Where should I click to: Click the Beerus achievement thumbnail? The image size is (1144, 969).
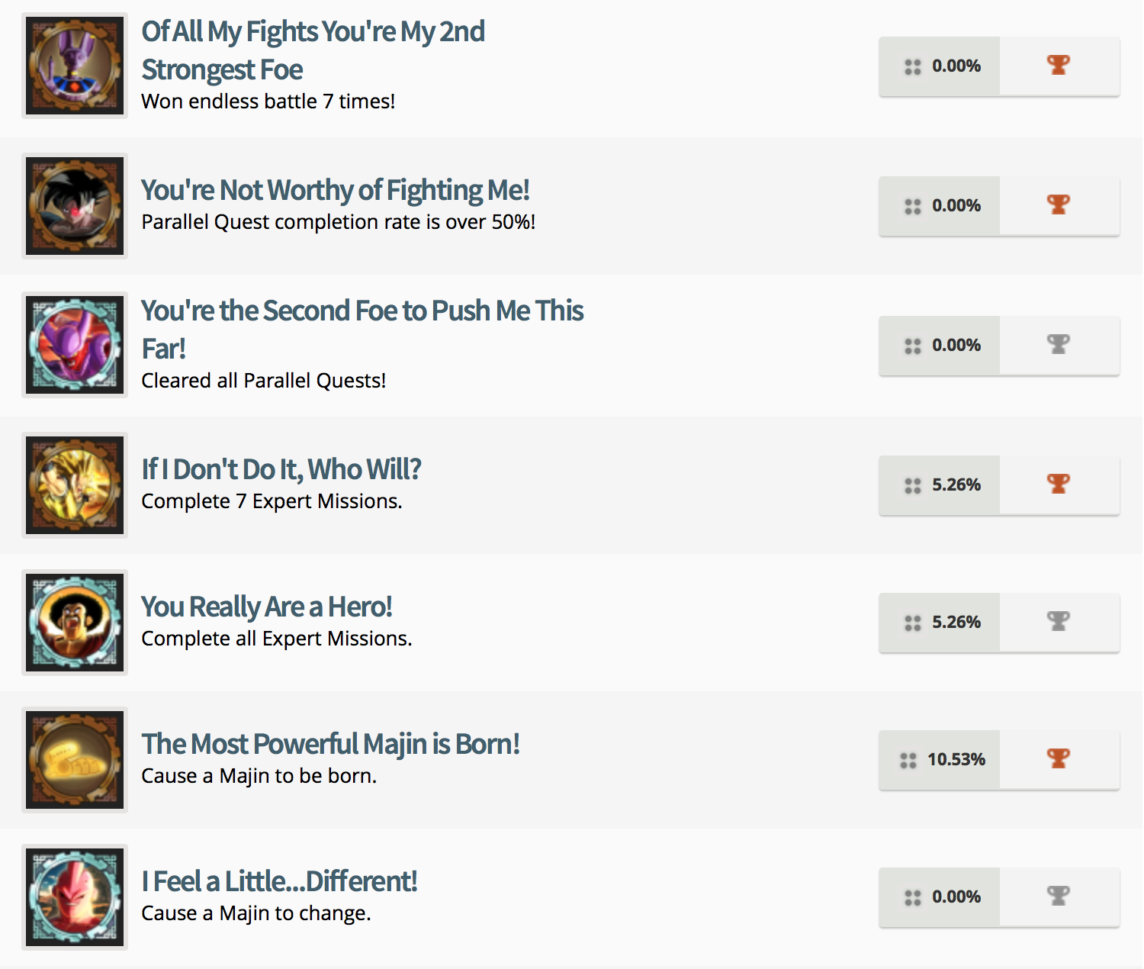[75, 66]
